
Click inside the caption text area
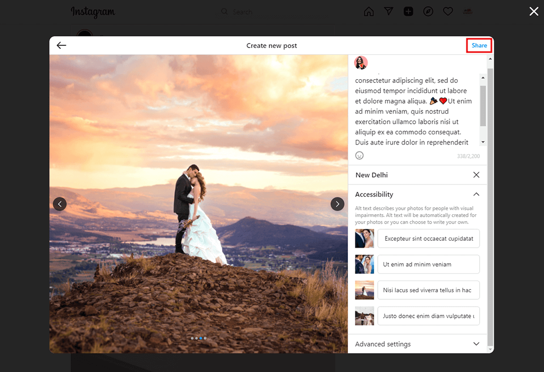coord(416,109)
